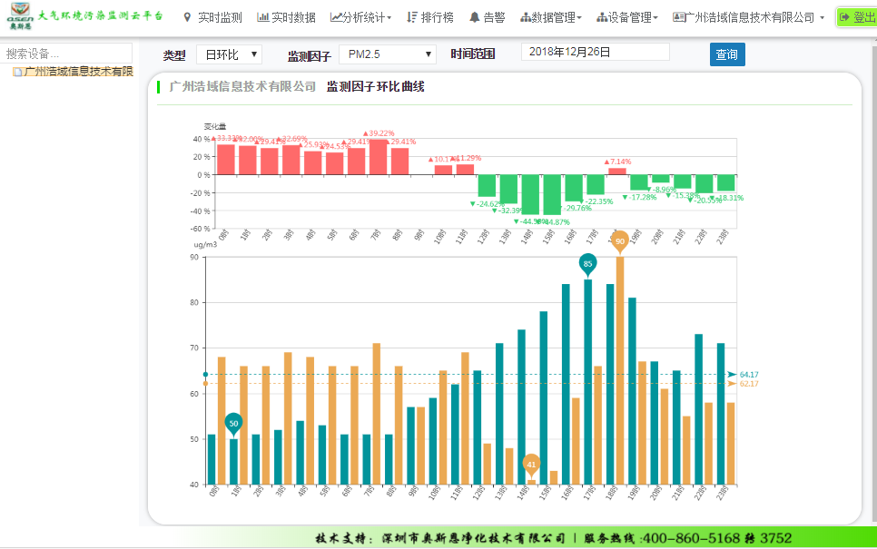Click the map pin icon for 实时监测

(x=188, y=17)
